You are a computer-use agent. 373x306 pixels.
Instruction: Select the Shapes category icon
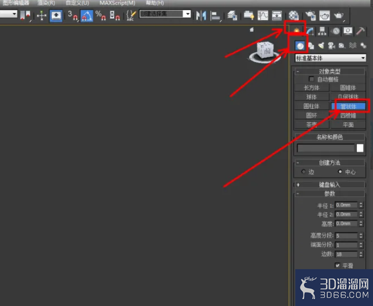(x=311, y=46)
